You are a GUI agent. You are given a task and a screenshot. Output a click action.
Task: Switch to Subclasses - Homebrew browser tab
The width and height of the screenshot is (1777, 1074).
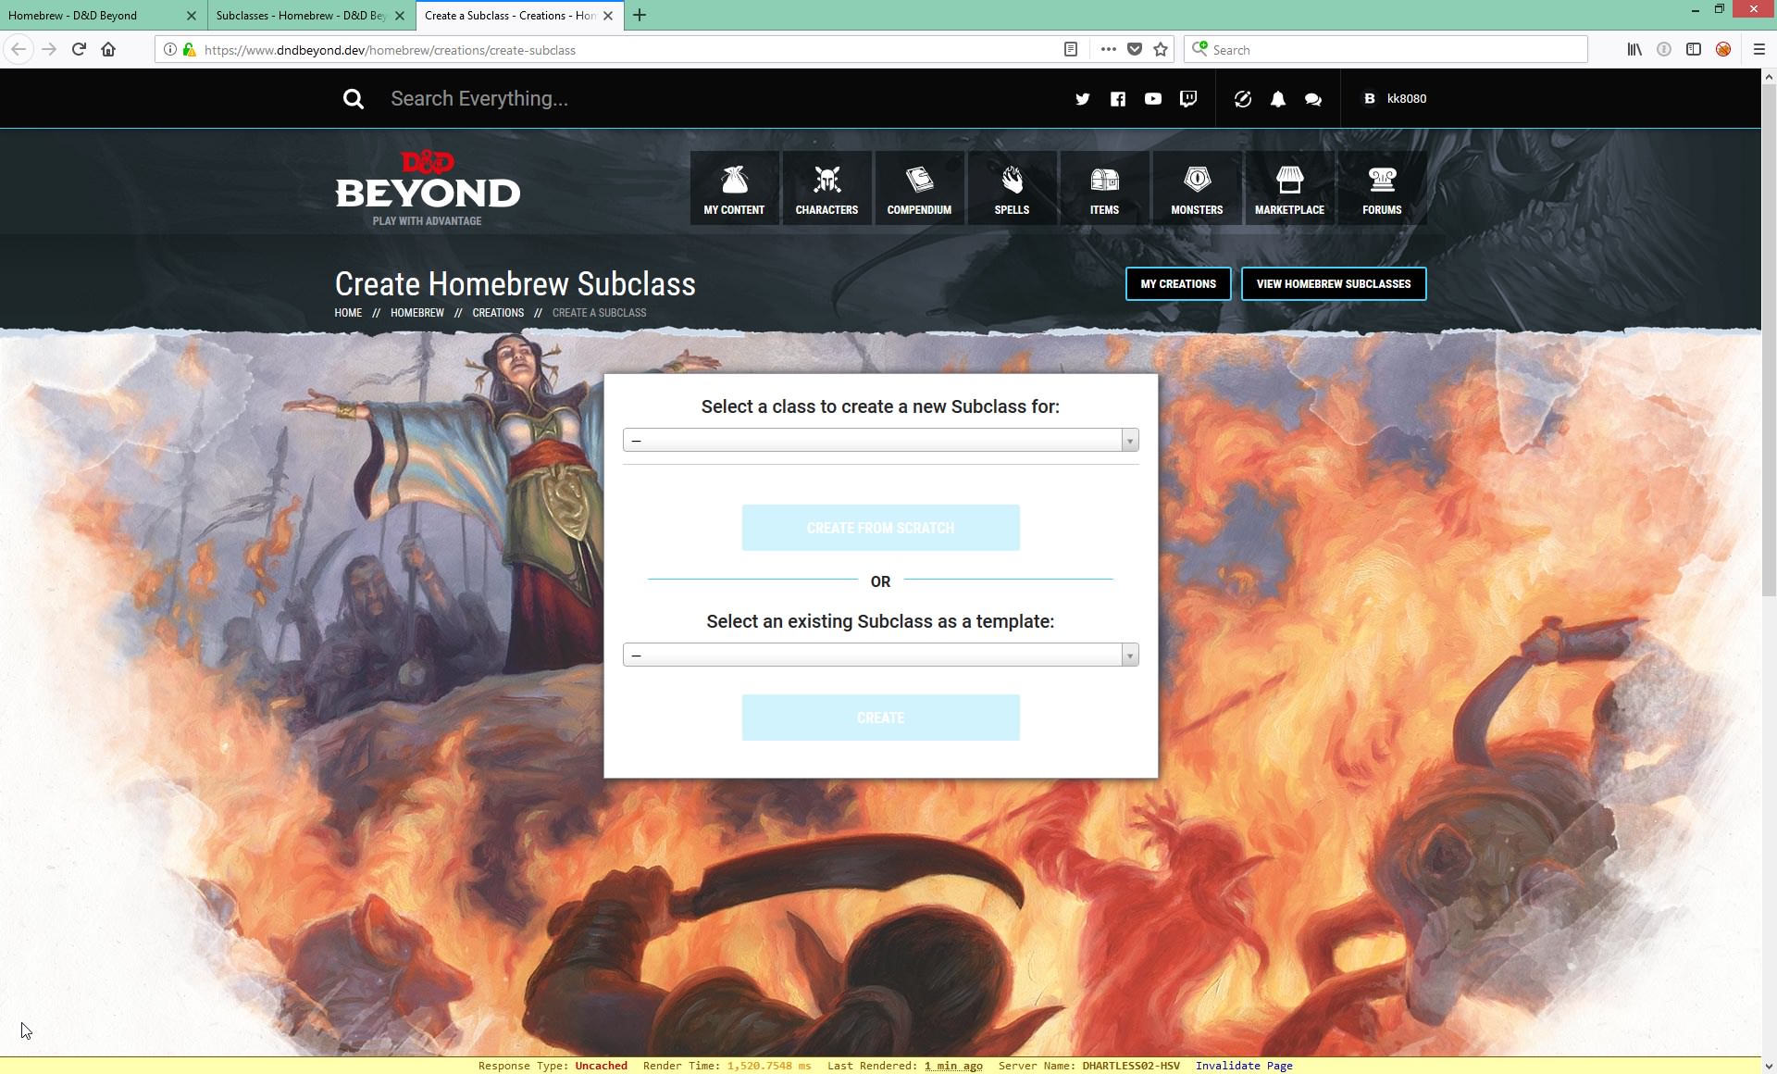pyautogui.click(x=300, y=16)
